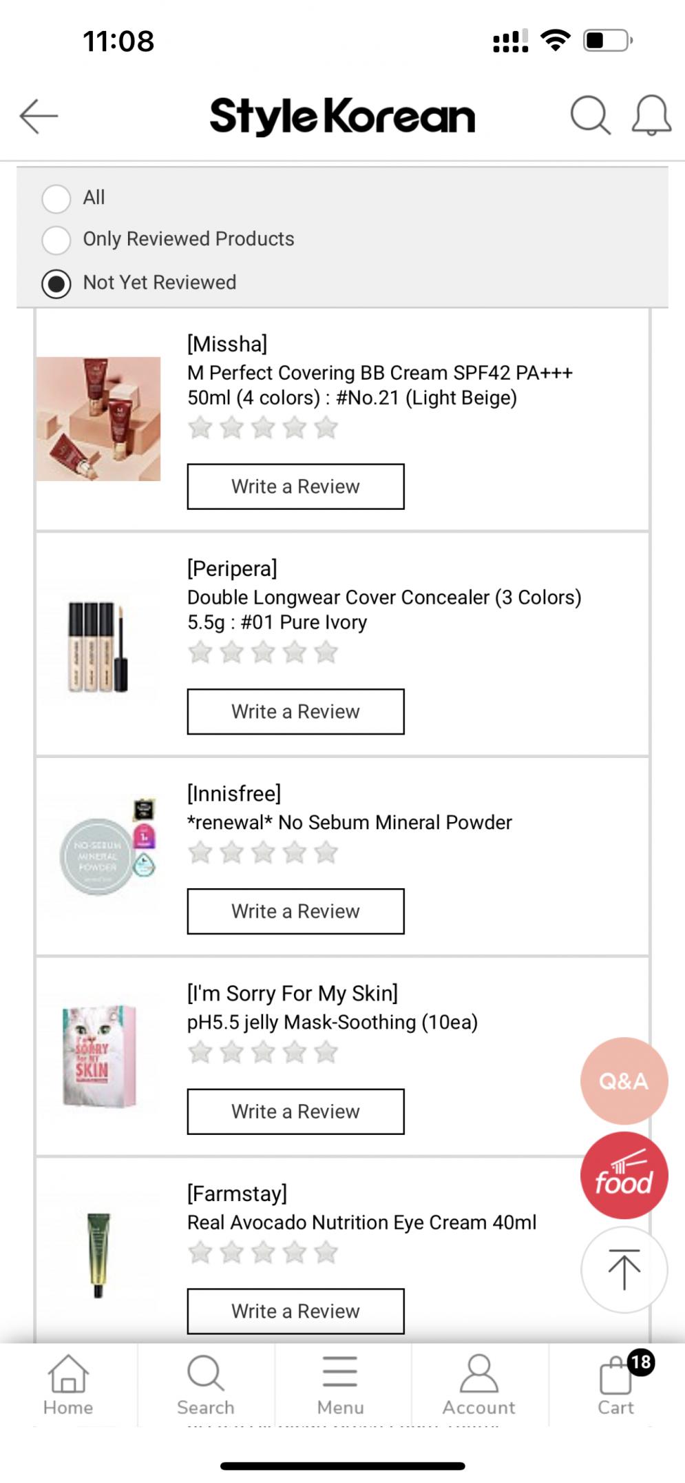Tap the back-to-top arrow button

(x=624, y=1269)
